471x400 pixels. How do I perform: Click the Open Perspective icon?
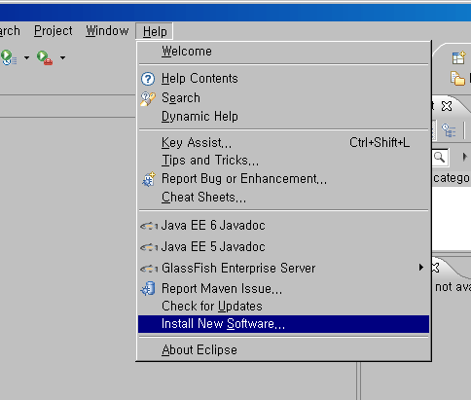459,58
